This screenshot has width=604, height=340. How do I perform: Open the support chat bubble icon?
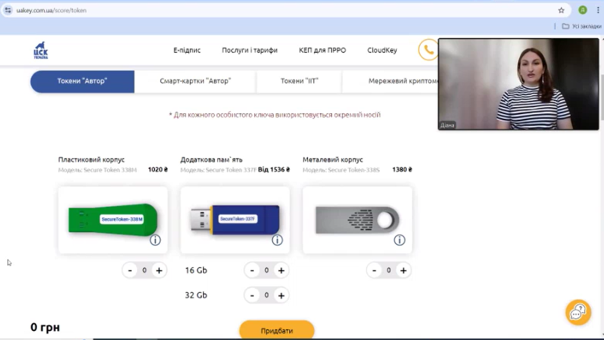[578, 312]
